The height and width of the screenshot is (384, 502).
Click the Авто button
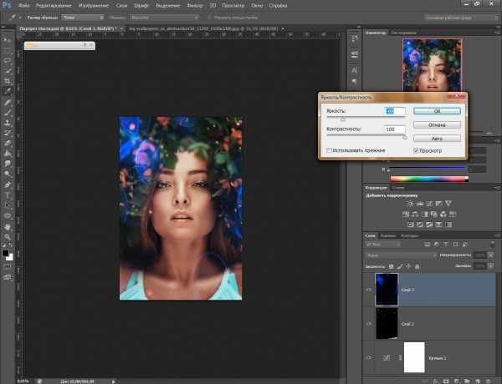(437, 139)
